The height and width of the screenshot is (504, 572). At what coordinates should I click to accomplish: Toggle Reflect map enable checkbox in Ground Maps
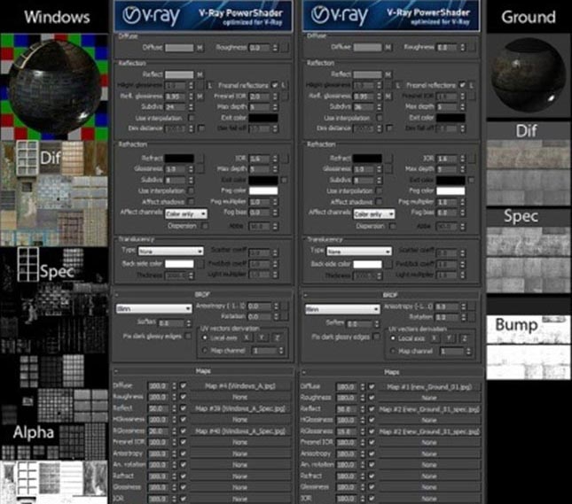372,409
